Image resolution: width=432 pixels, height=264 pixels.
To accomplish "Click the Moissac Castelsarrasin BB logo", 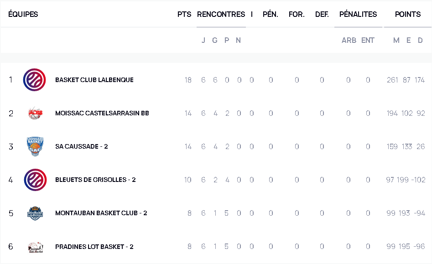I will 35,113.
